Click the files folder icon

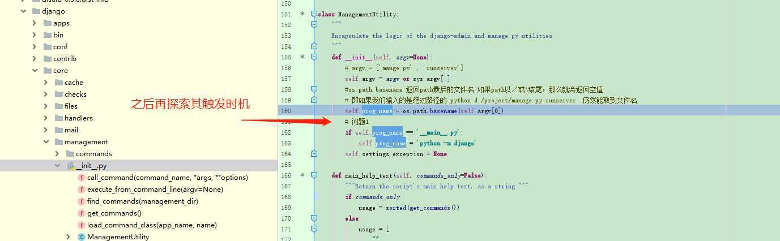coord(58,106)
